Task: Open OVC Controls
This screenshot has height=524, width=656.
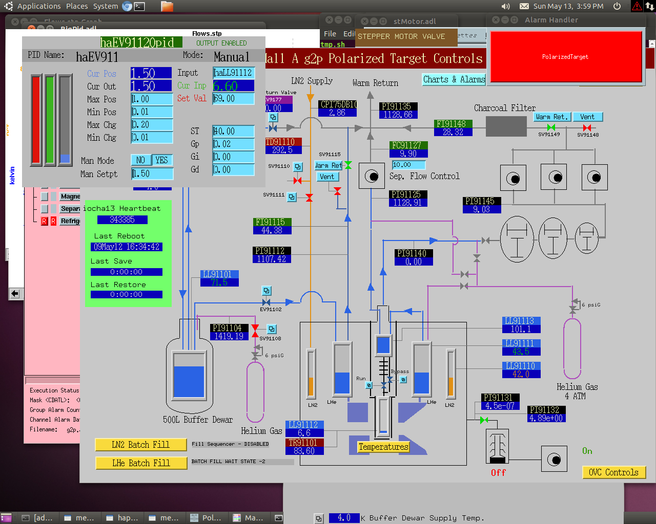Action: pos(613,472)
